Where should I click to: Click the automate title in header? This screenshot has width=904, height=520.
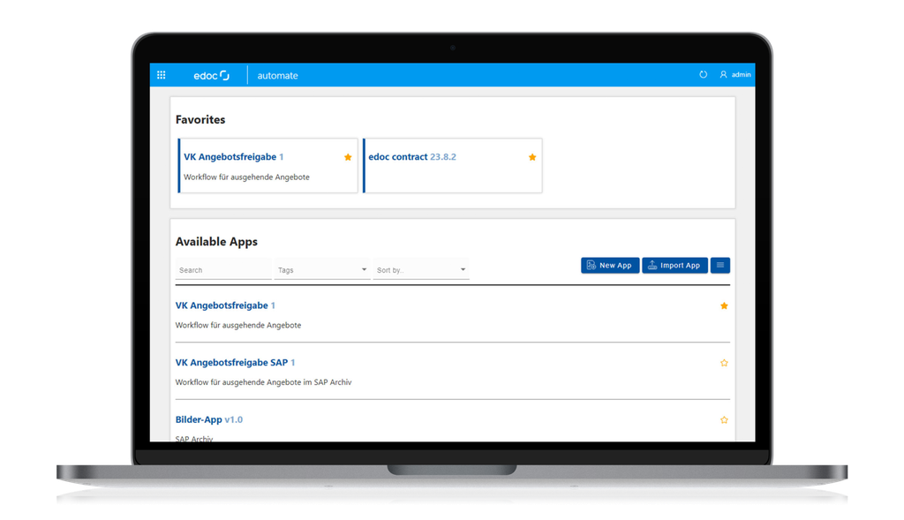(277, 76)
